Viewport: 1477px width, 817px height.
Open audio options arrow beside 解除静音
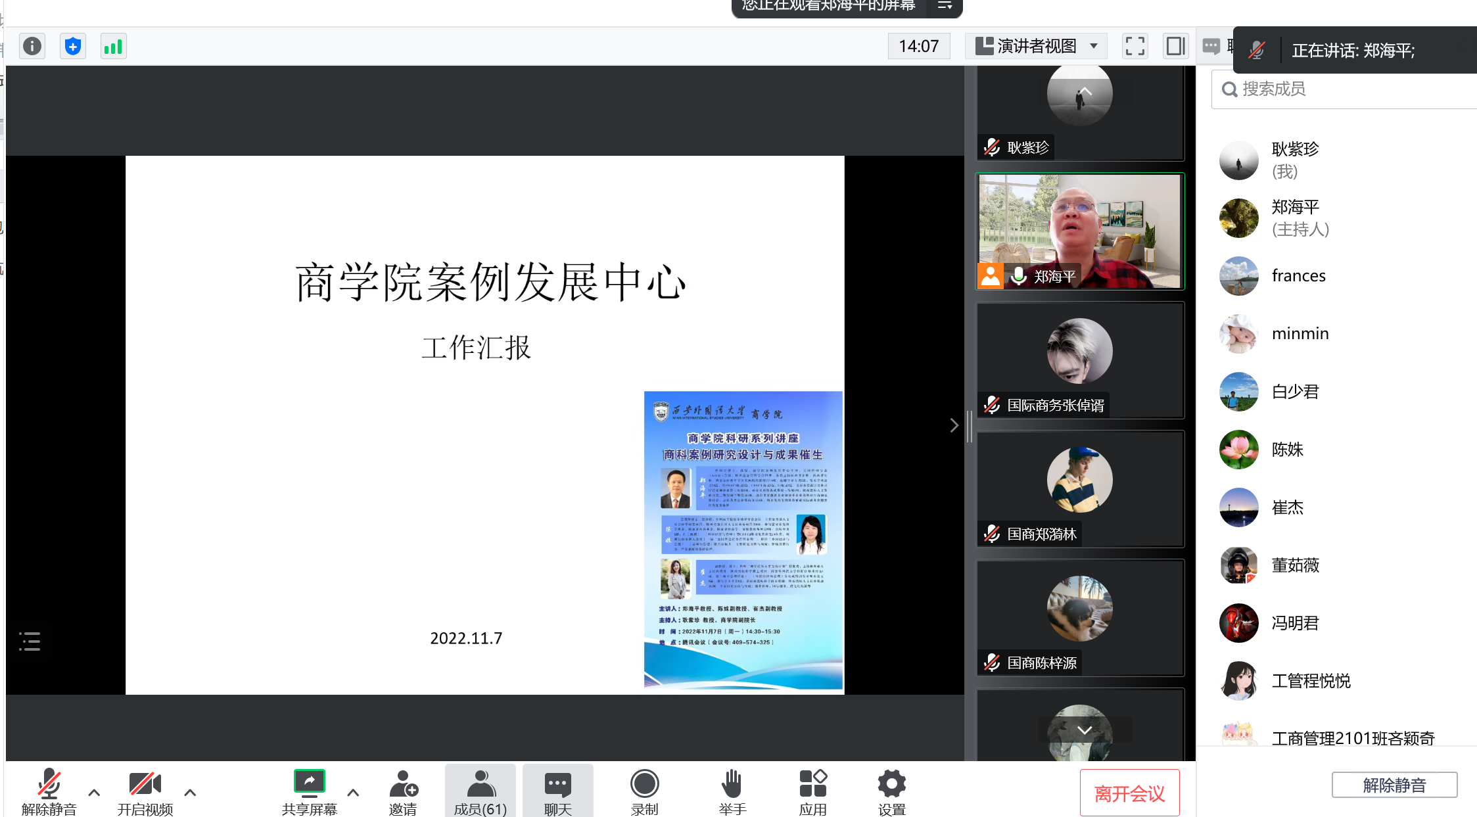click(x=94, y=792)
